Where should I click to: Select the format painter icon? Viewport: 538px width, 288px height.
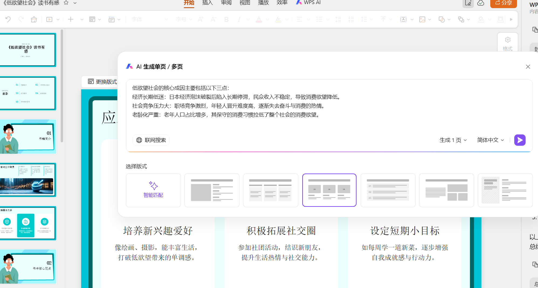(x=34, y=19)
